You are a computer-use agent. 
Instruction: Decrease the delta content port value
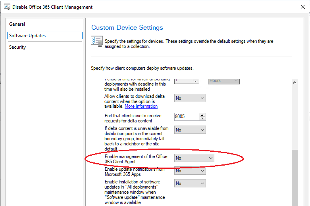click(202, 118)
